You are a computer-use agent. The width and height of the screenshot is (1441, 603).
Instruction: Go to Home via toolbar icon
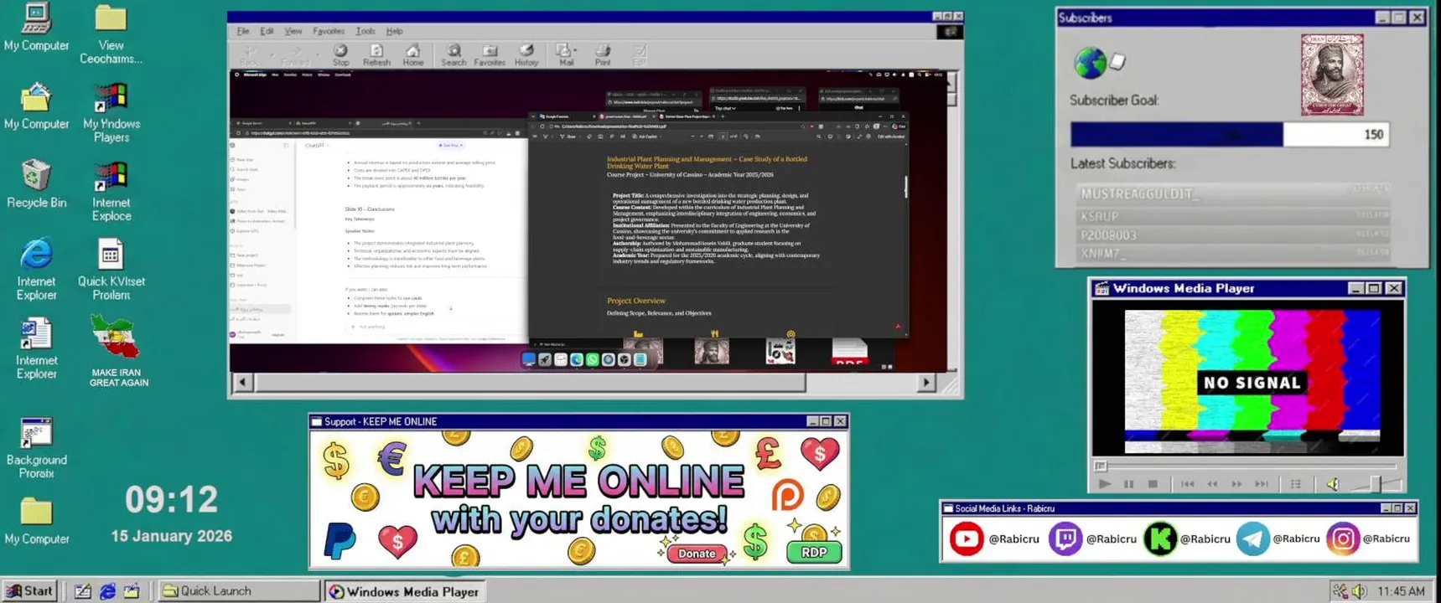point(413,55)
